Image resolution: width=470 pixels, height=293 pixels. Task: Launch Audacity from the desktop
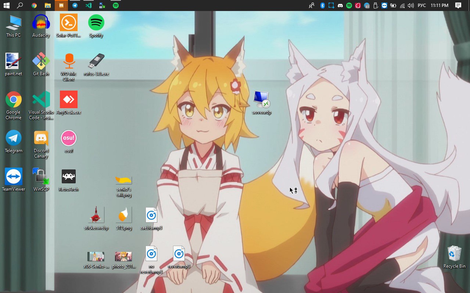point(41,26)
